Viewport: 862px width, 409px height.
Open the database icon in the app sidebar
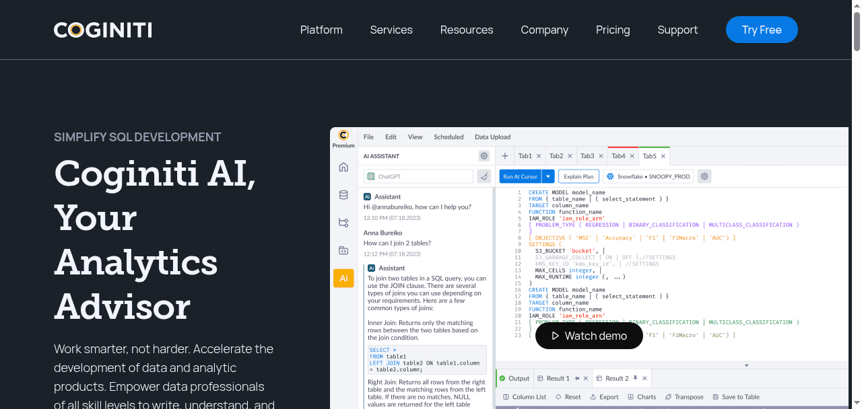[x=343, y=195]
